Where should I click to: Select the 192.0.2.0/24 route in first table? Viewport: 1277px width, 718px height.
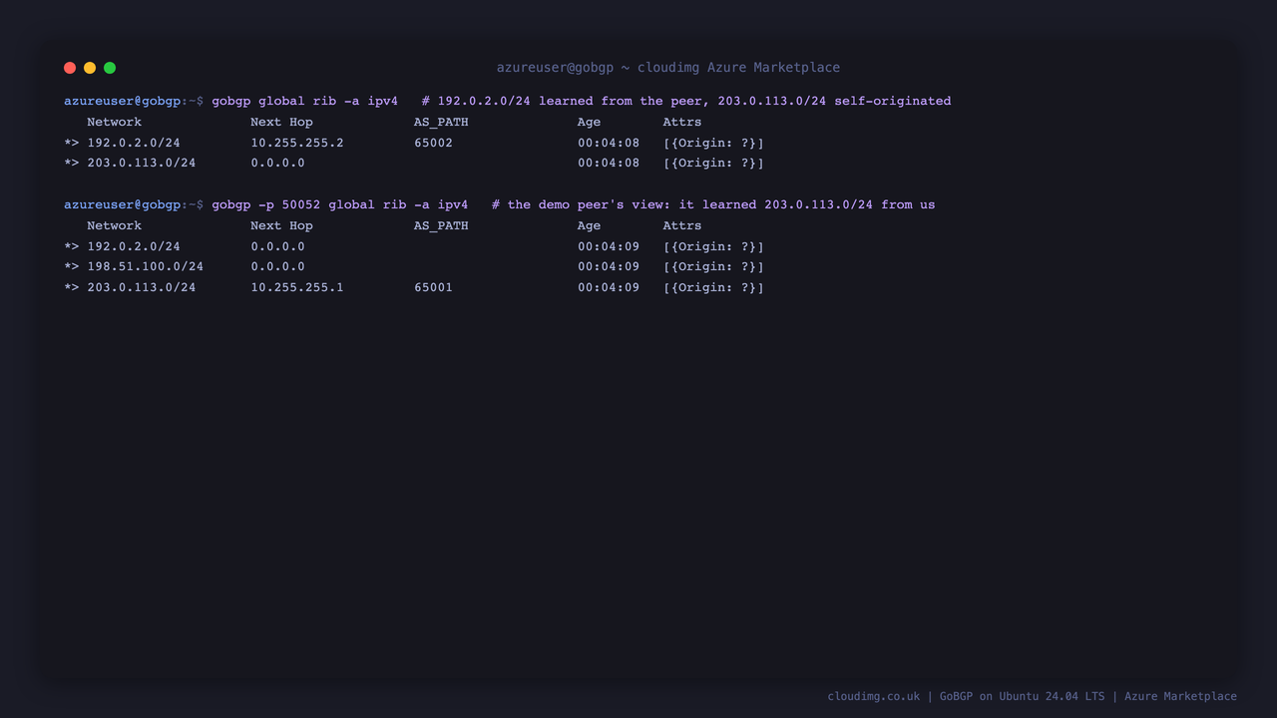(x=134, y=143)
